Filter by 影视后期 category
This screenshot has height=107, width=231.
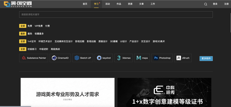[80, 41]
